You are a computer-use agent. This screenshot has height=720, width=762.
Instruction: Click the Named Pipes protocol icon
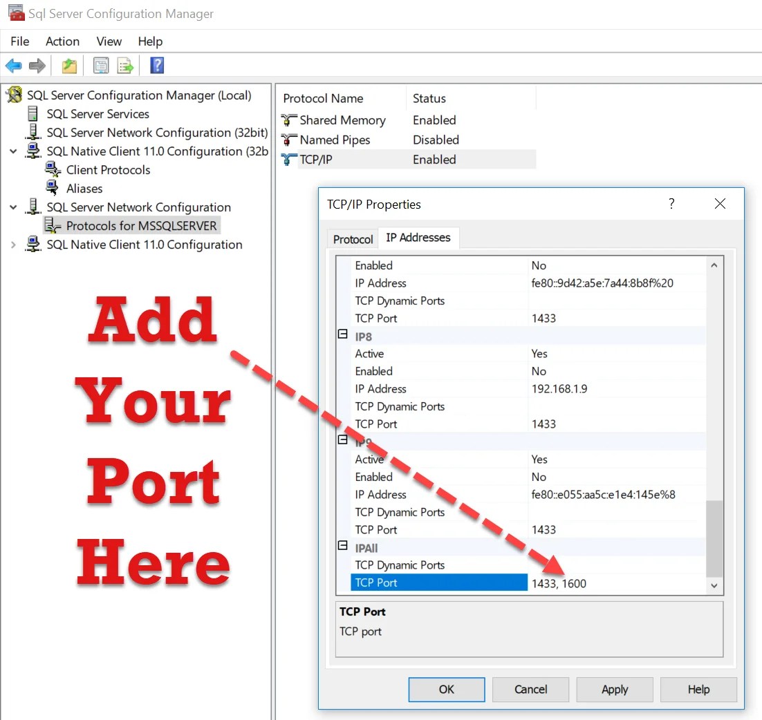(x=288, y=140)
